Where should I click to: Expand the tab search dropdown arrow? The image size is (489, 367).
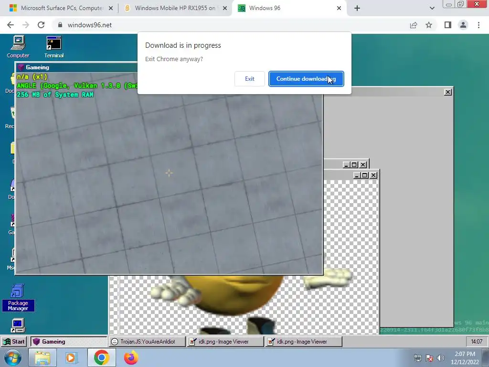(432, 9)
